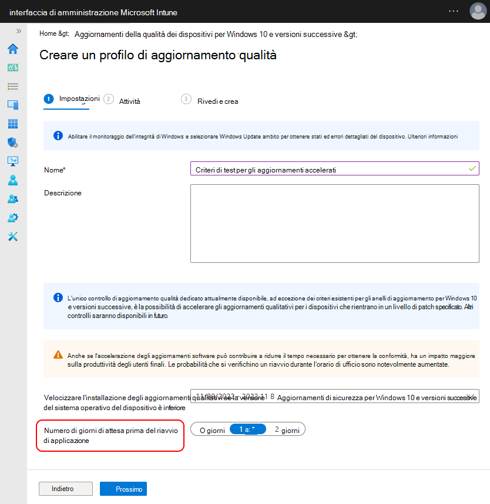This screenshot has height=504, width=490.
Task: Select the 1 day option
Action: pos(247,429)
